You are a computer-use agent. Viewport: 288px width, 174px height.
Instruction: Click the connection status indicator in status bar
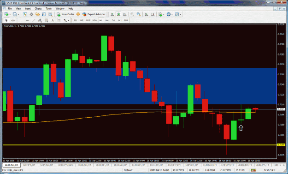tap(253, 170)
